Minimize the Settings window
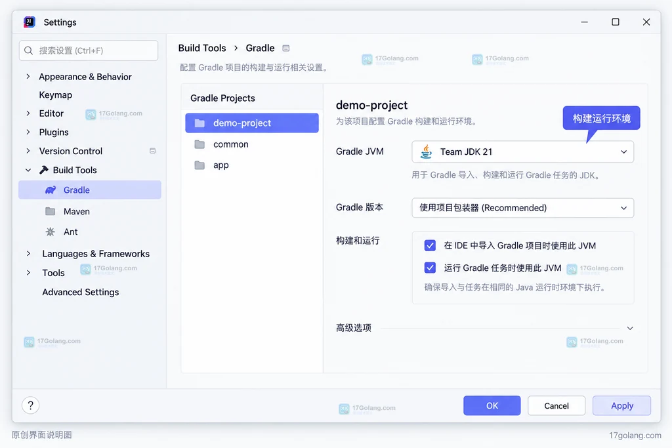This screenshot has height=448, width=672. [x=585, y=22]
